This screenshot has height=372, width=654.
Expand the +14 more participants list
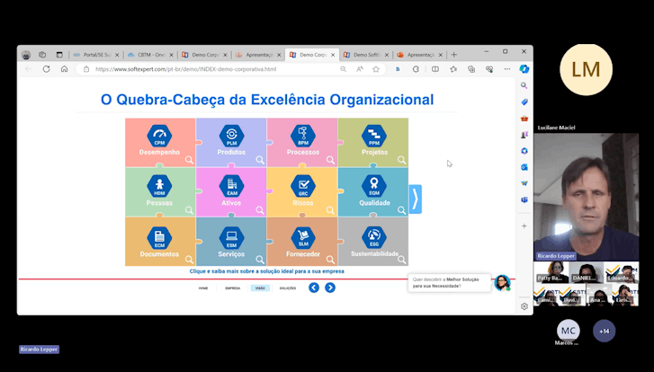pos(605,331)
